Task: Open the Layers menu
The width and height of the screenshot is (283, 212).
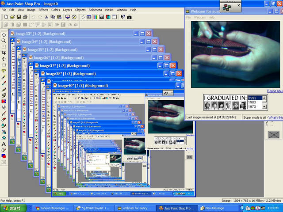Action: [67, 10]
